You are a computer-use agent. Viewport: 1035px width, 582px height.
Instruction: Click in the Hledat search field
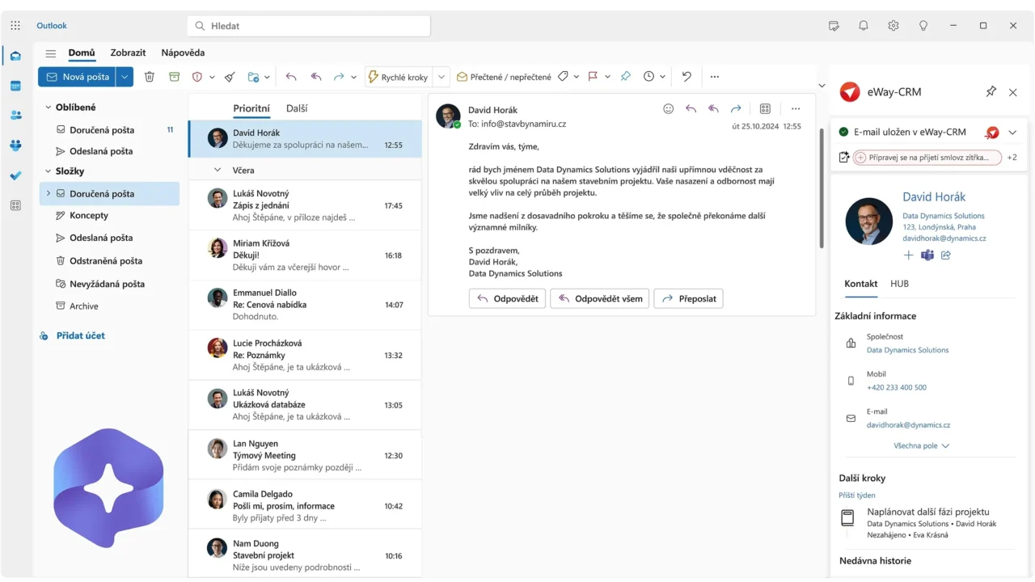(309, 26)
